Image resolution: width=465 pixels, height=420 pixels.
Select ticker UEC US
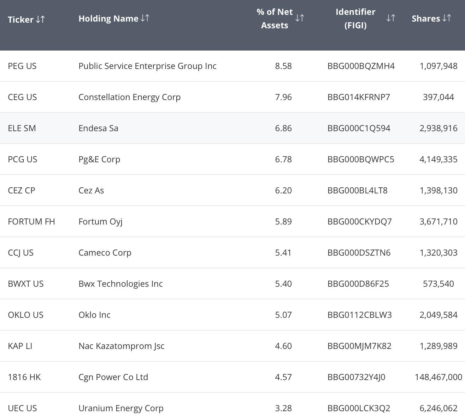[x=22, y=408]
